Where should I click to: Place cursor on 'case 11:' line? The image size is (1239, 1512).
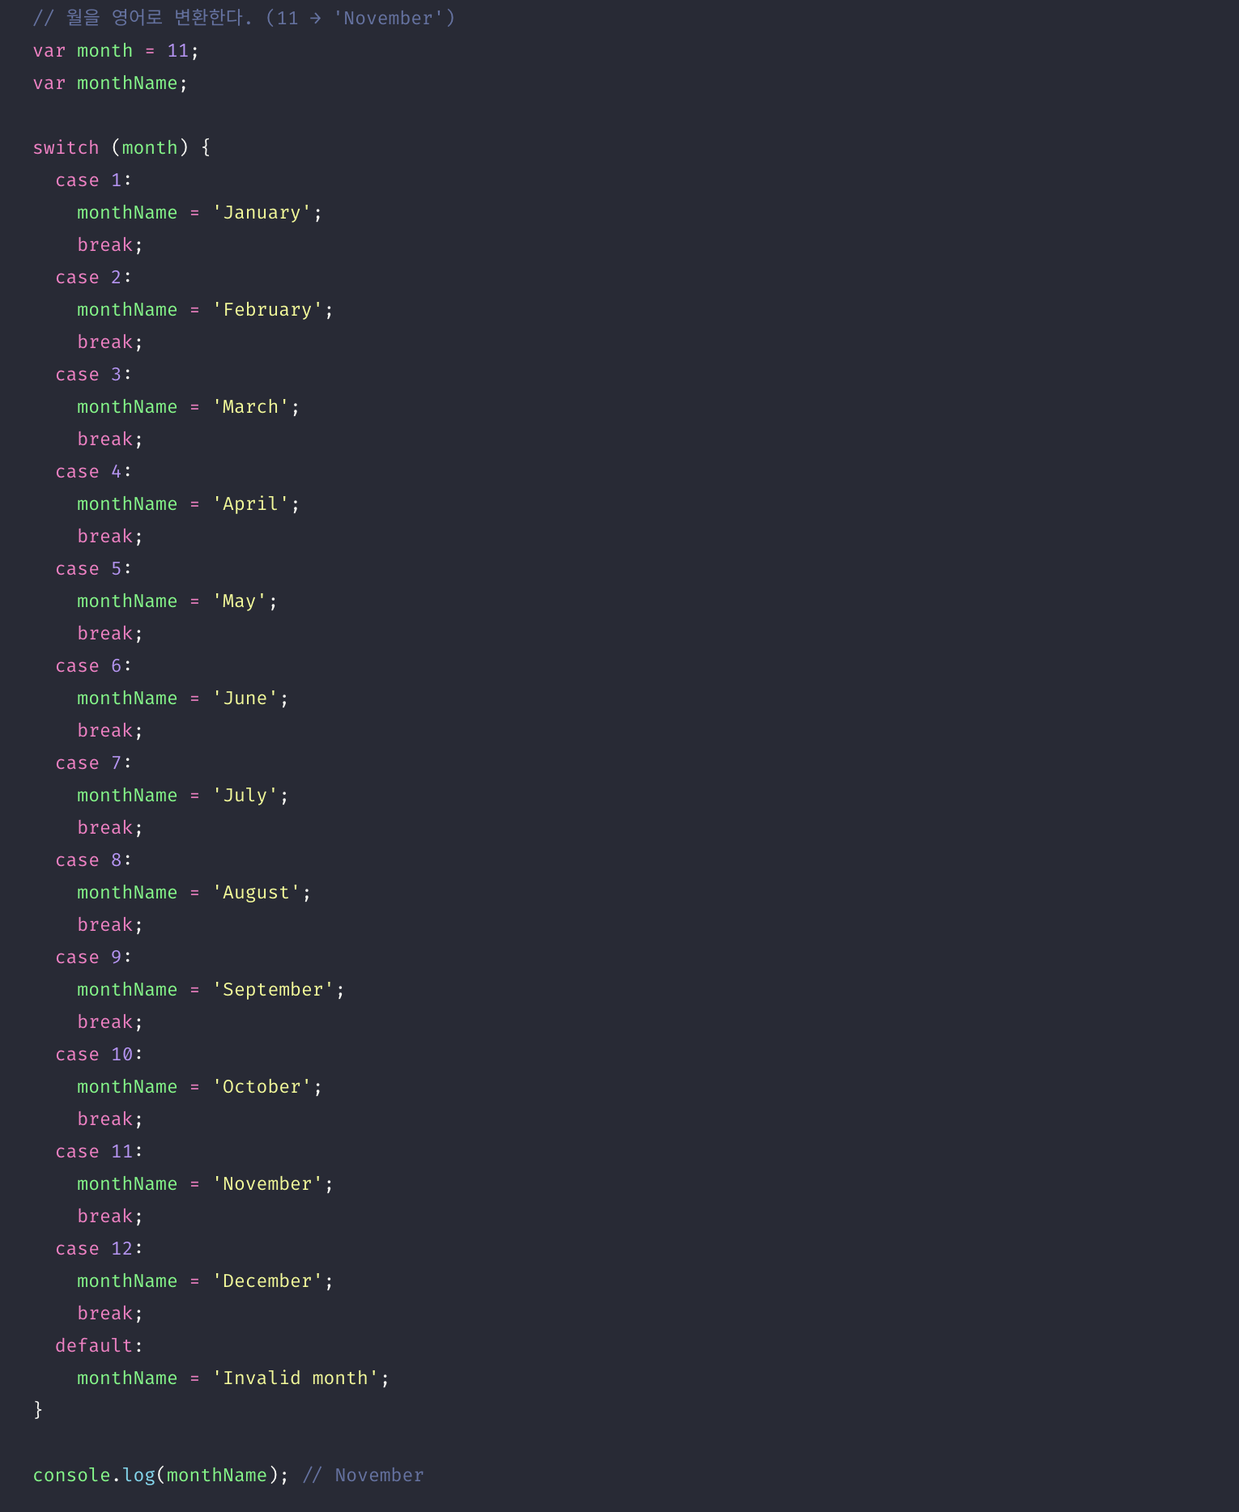click(99, 1151)
